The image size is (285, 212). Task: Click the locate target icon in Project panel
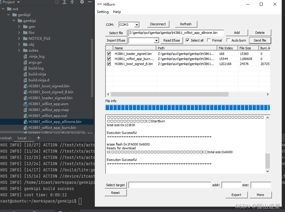57,2
